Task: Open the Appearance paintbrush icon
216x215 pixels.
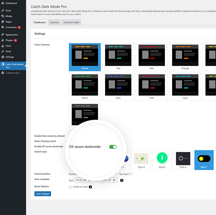Action: coord(3,35)
